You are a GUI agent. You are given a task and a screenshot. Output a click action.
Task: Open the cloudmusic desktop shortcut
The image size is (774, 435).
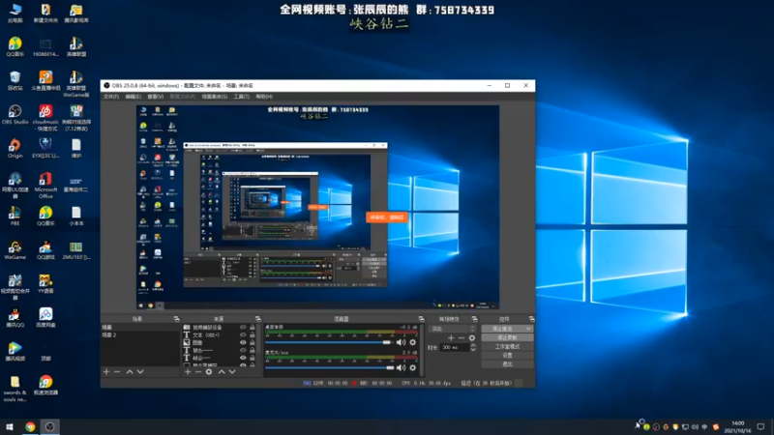[45, 117]
